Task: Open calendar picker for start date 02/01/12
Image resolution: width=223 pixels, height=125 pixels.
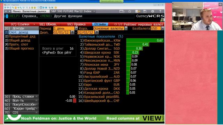Action: 72,32
